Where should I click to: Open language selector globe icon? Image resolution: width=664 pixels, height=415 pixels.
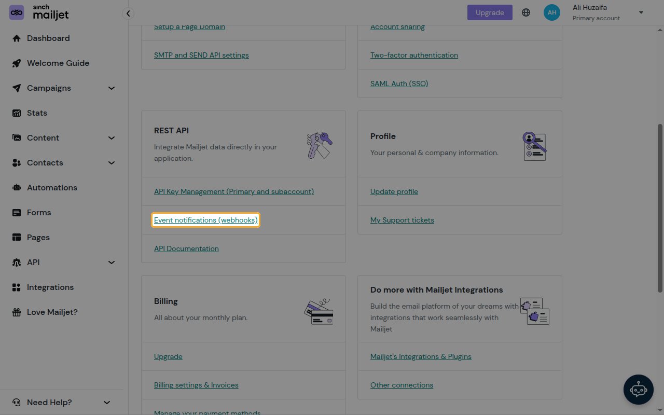pyautogui.click(x=526, y=12)
